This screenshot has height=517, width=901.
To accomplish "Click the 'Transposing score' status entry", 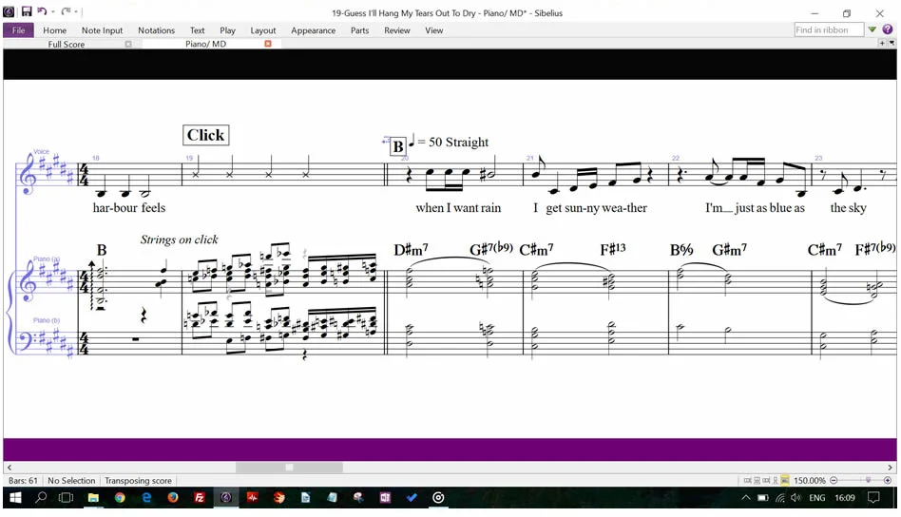I will click(x=138, y=481).
